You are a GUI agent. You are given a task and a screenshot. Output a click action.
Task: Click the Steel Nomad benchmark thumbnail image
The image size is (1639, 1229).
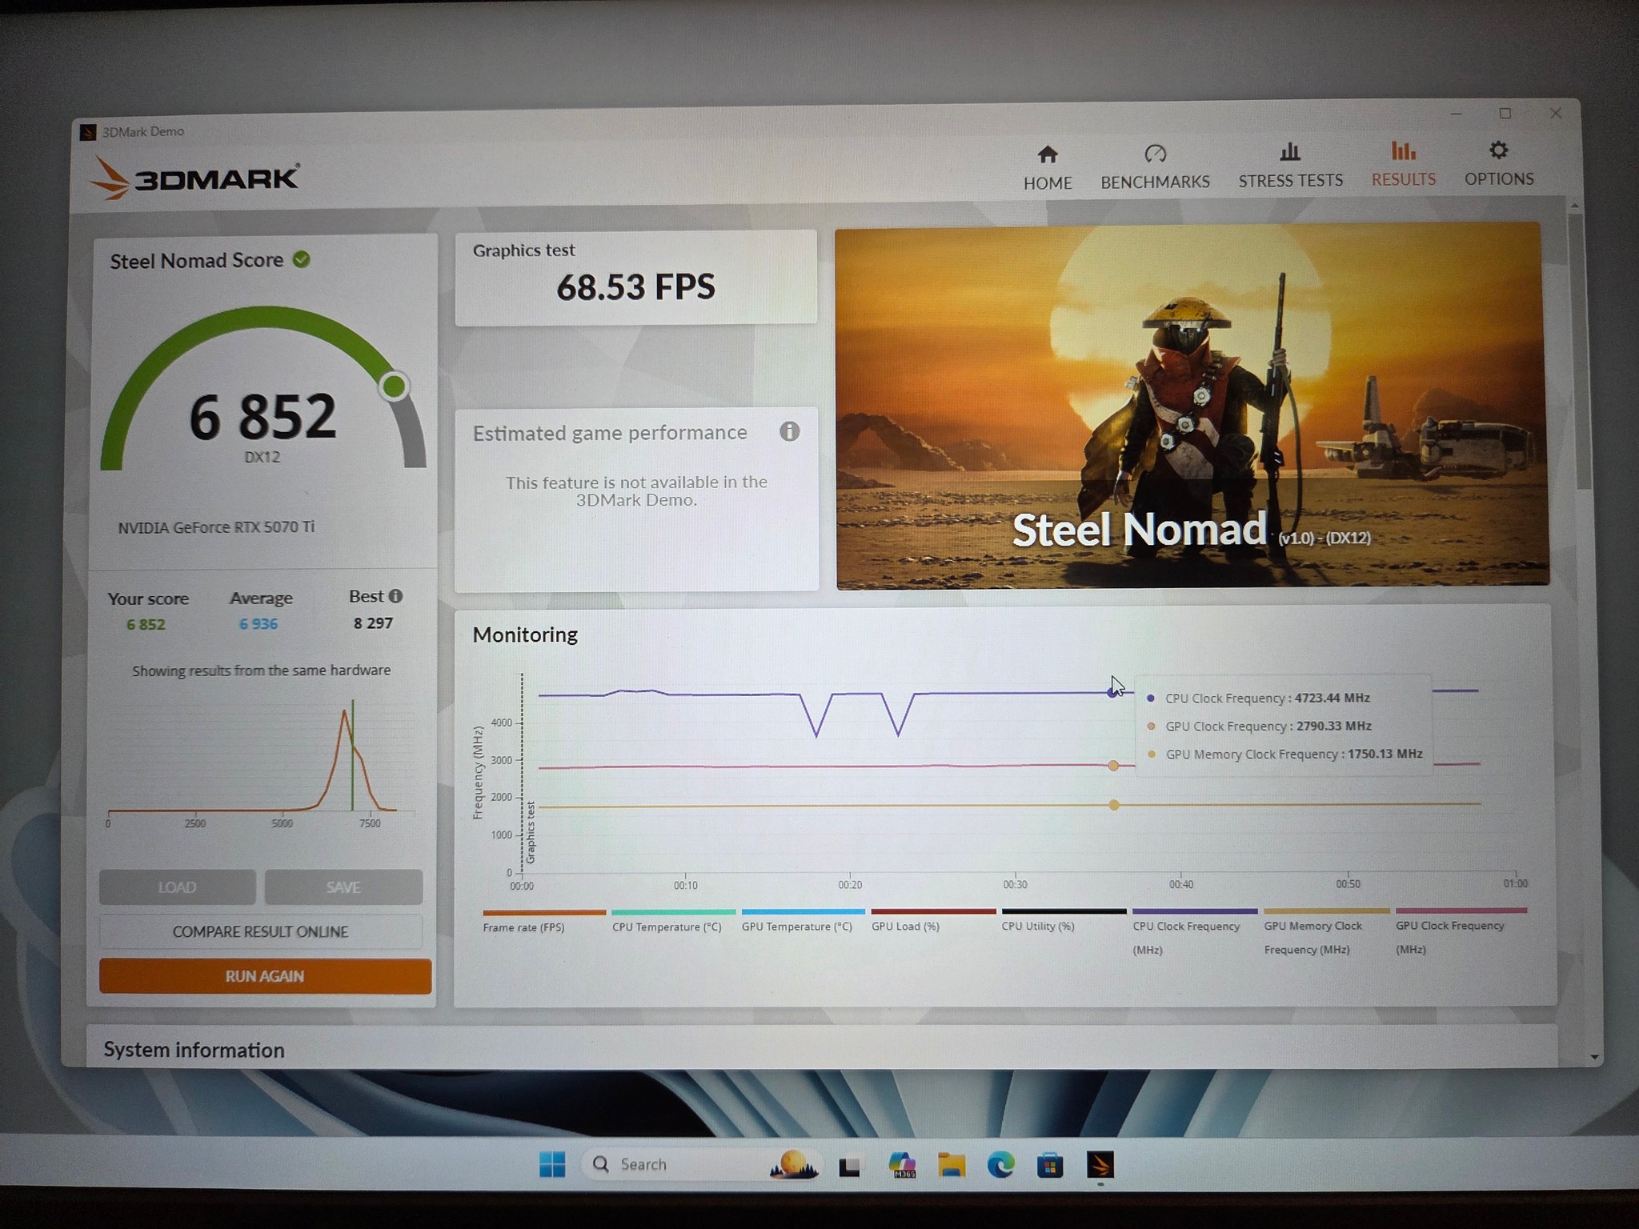point(1191,406)
